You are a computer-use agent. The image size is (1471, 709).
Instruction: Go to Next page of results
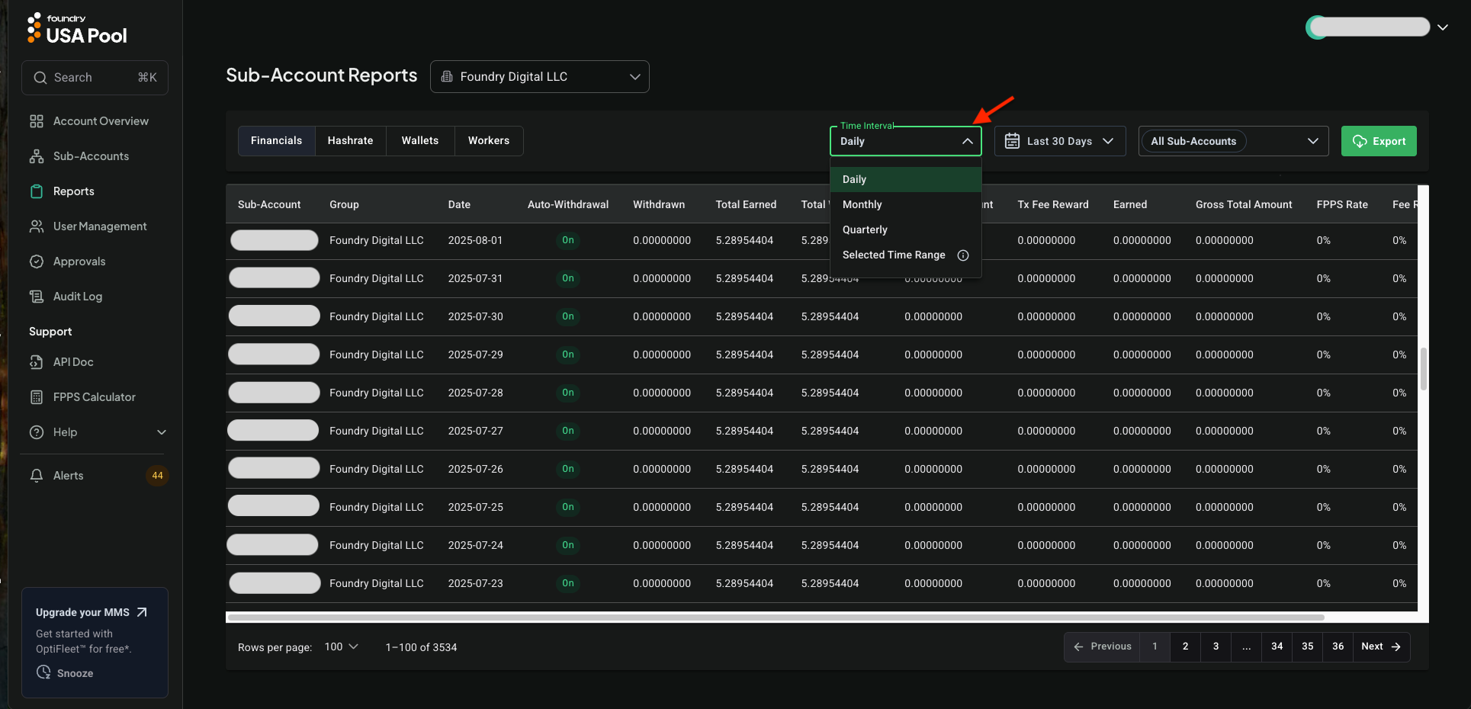click(1380, 646)
